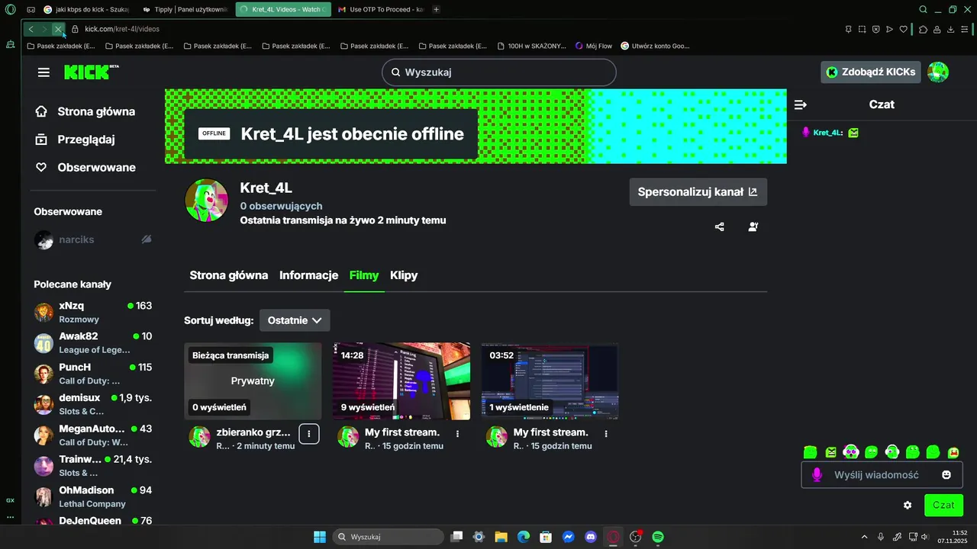Screen dimensions: 977x549
Task: Switch to Klipy tab
Action: (404, 275)
